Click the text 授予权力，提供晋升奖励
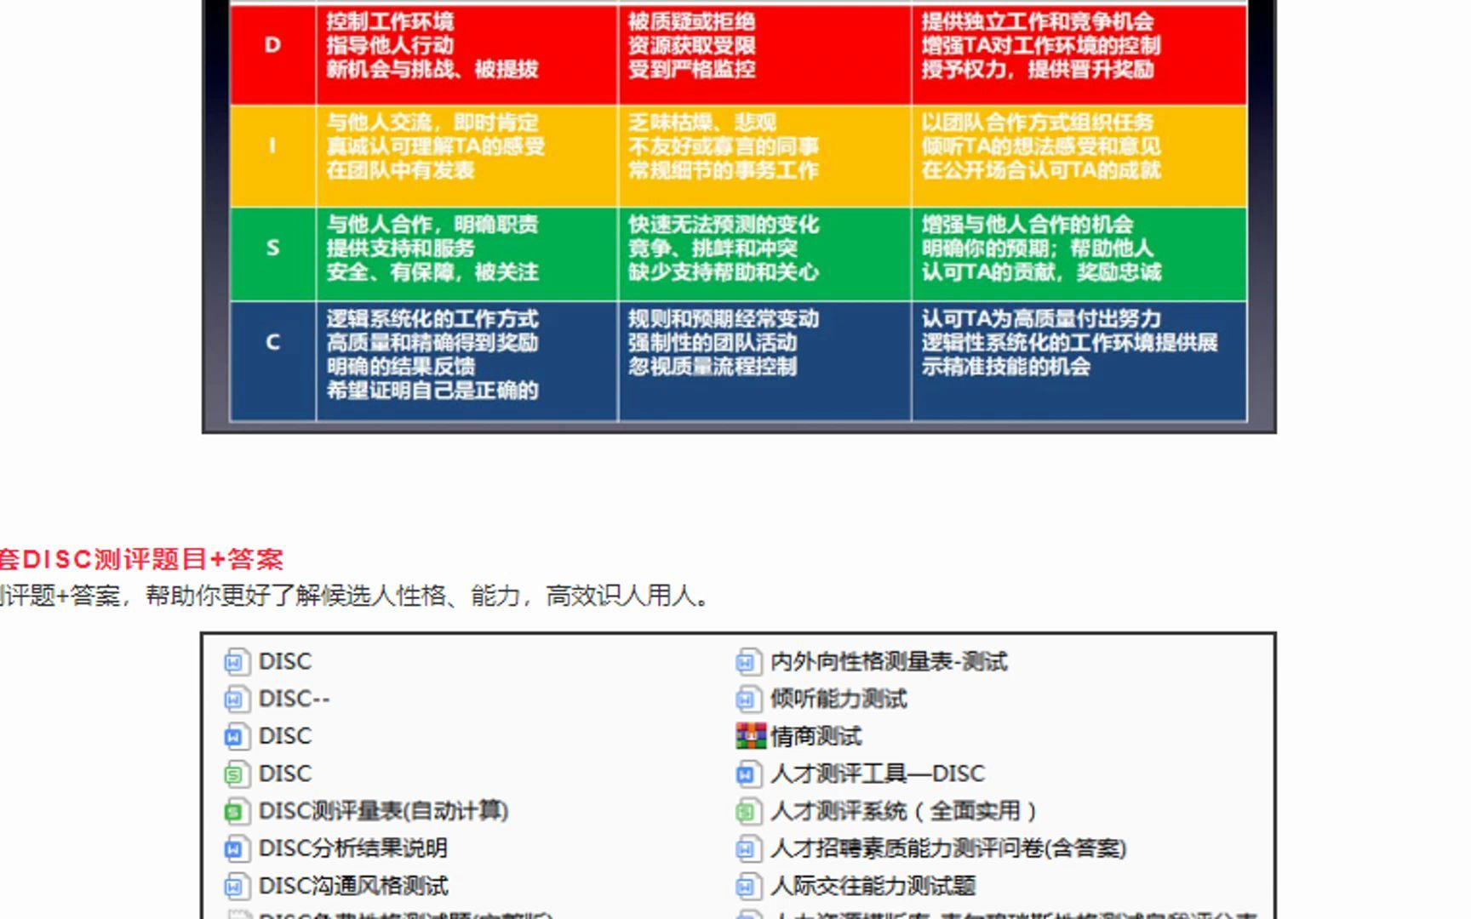The height and width of the screenshot is (919, 1471). click(x=1037, y=69)
